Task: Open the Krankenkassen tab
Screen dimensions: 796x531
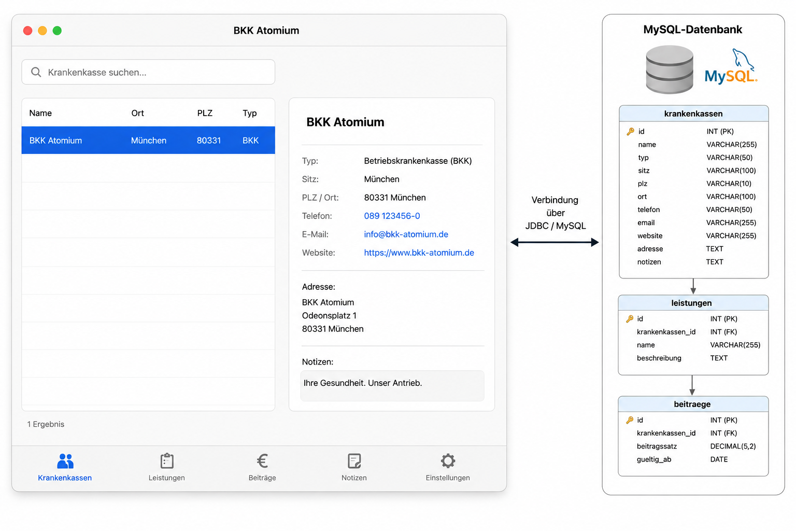Action: [65, 467]
